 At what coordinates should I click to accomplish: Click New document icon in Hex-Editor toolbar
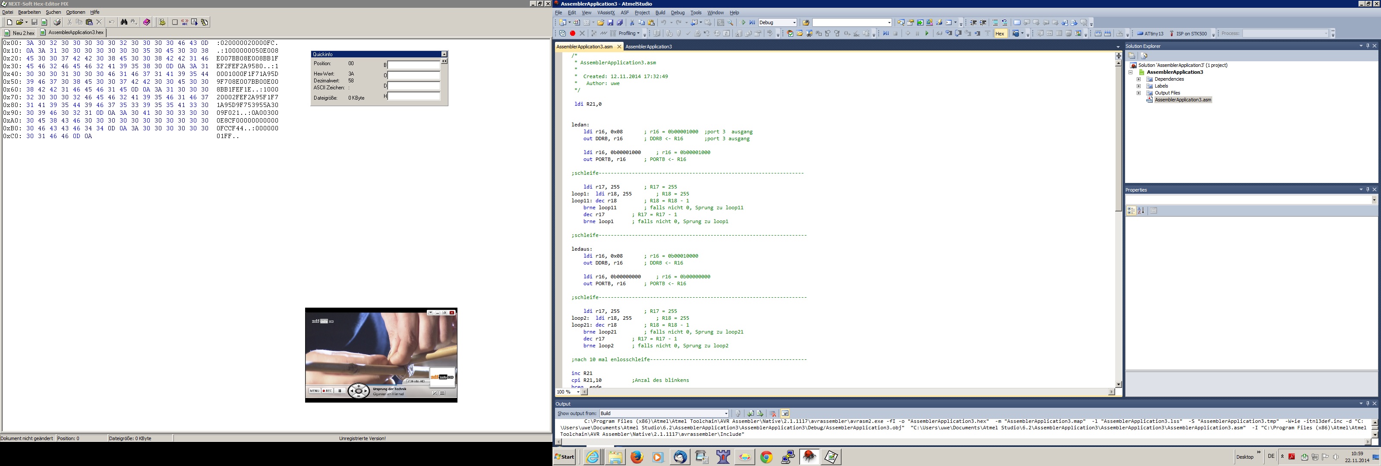pos(9,22)
